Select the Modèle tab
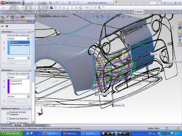Viewport: 182px width, 136px height. tap(18, 125)
